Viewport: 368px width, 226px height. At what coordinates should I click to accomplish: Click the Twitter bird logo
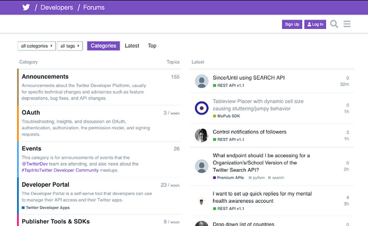pyautogui.click(x=26, y=7)
